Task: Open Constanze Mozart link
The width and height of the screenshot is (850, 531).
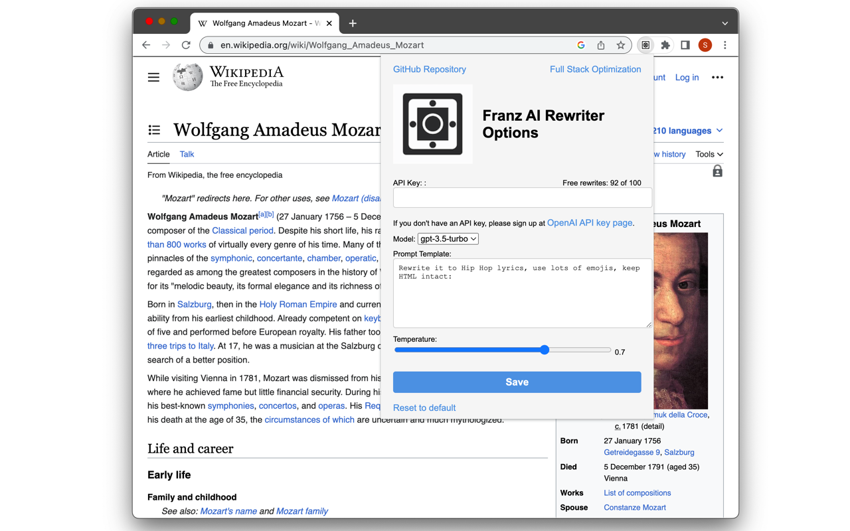Action: [x=635, y=508]
